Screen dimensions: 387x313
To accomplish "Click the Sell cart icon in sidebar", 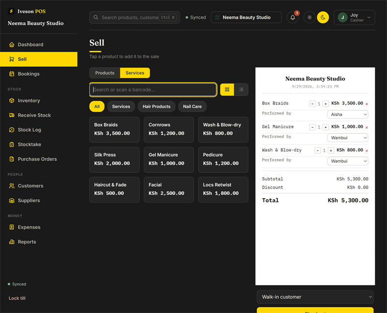I will (12, 59).
